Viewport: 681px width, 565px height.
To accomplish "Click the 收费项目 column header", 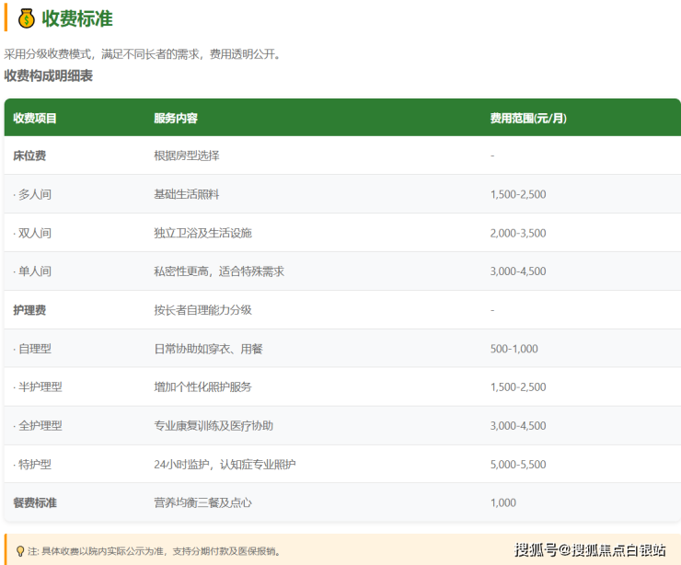I will (35, 118).
